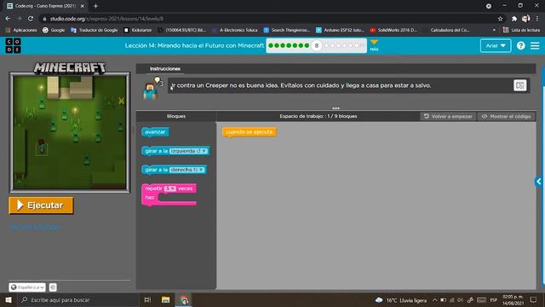Click the Minecraft game preview
Viewport: 545px width, 307px height.
point(70,133)
